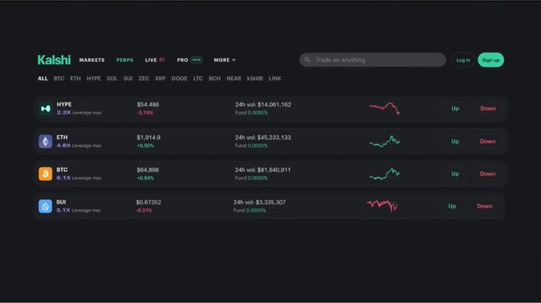Click Up on the SUI row

pos(452,206)
